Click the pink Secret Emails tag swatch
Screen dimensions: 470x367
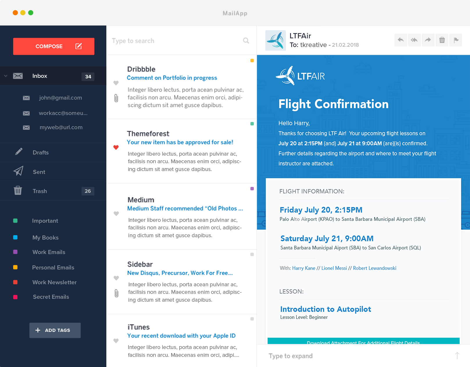pos(15,297)
